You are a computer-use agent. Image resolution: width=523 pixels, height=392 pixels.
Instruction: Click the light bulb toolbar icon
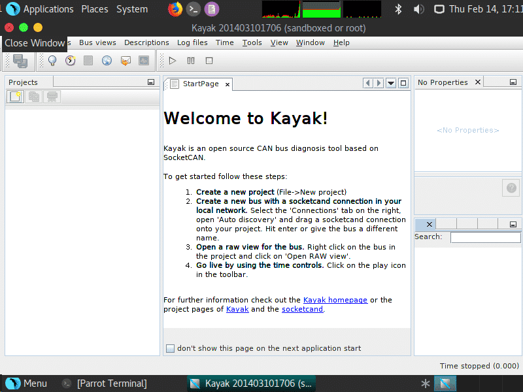[x=52, y=61]
